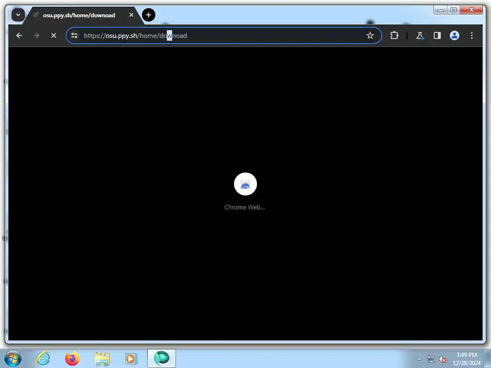The image size is (491, 368).
Task: Open Windows Explorer folder in taskbar
Action: click(102, 358)
